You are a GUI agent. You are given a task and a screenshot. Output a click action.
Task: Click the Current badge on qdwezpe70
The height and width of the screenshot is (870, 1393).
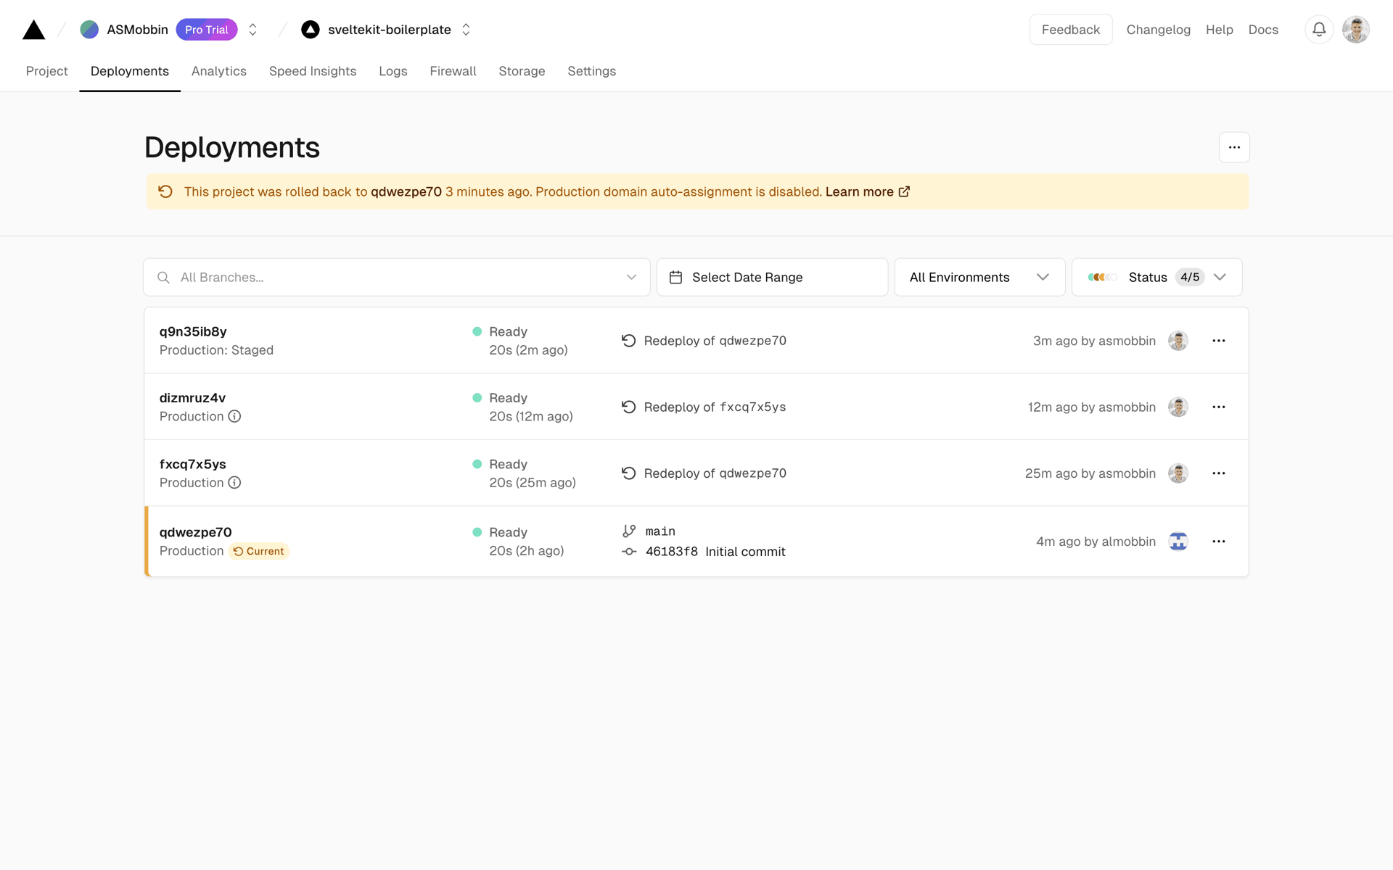pos(259,551)
